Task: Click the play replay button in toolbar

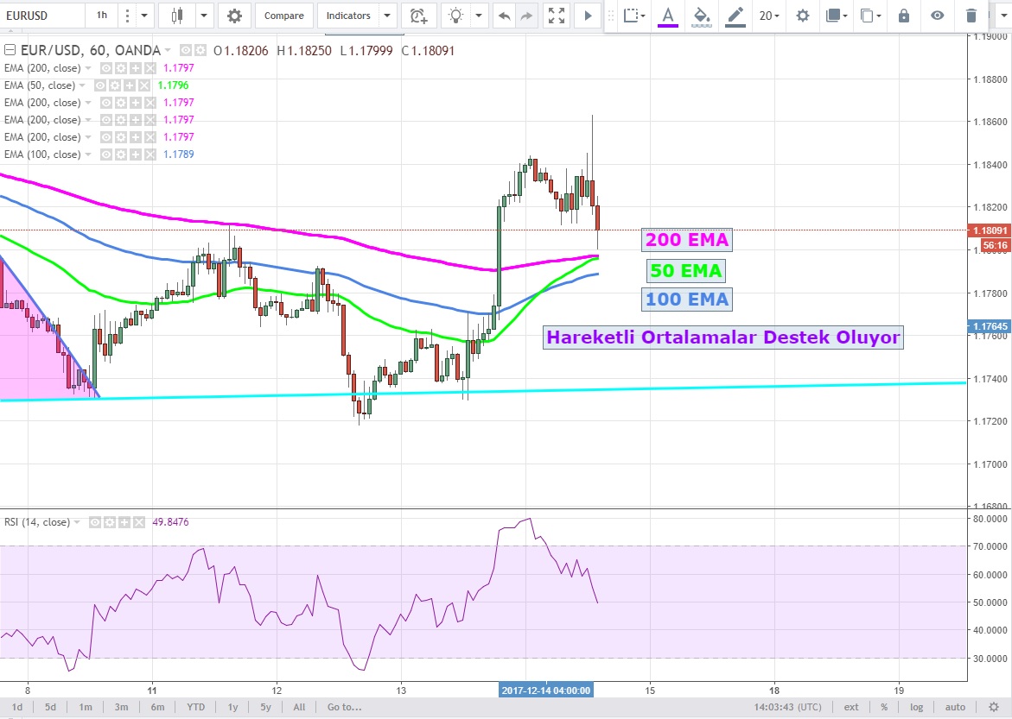Action: pos(588,16)
